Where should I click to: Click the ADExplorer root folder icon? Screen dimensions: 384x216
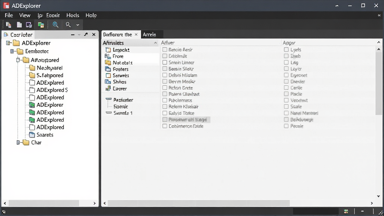point(16,43)
